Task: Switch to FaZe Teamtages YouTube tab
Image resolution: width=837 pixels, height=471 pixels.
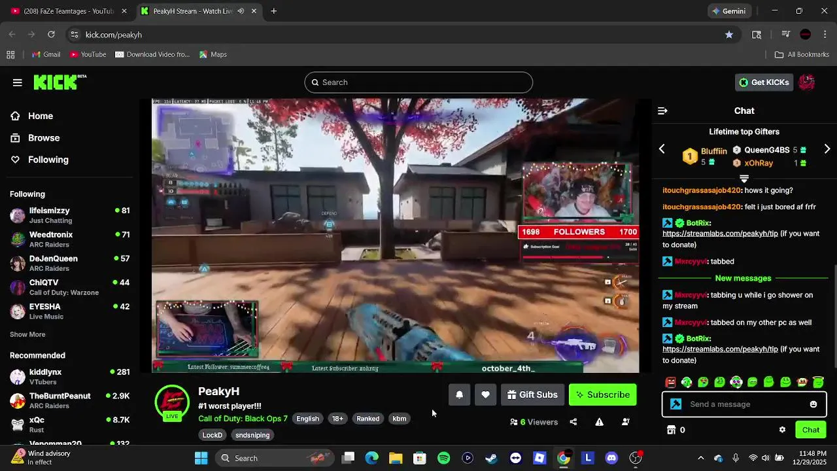Action: tap(69, 11)
